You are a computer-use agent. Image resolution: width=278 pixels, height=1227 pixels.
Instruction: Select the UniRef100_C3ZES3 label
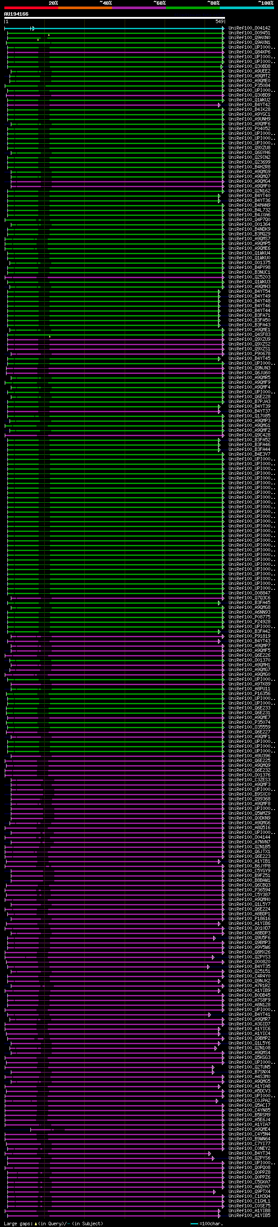coord(249,780)
